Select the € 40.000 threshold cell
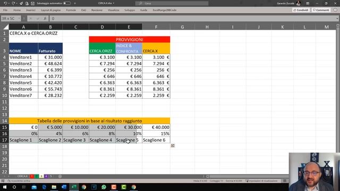 click(156, 127)
